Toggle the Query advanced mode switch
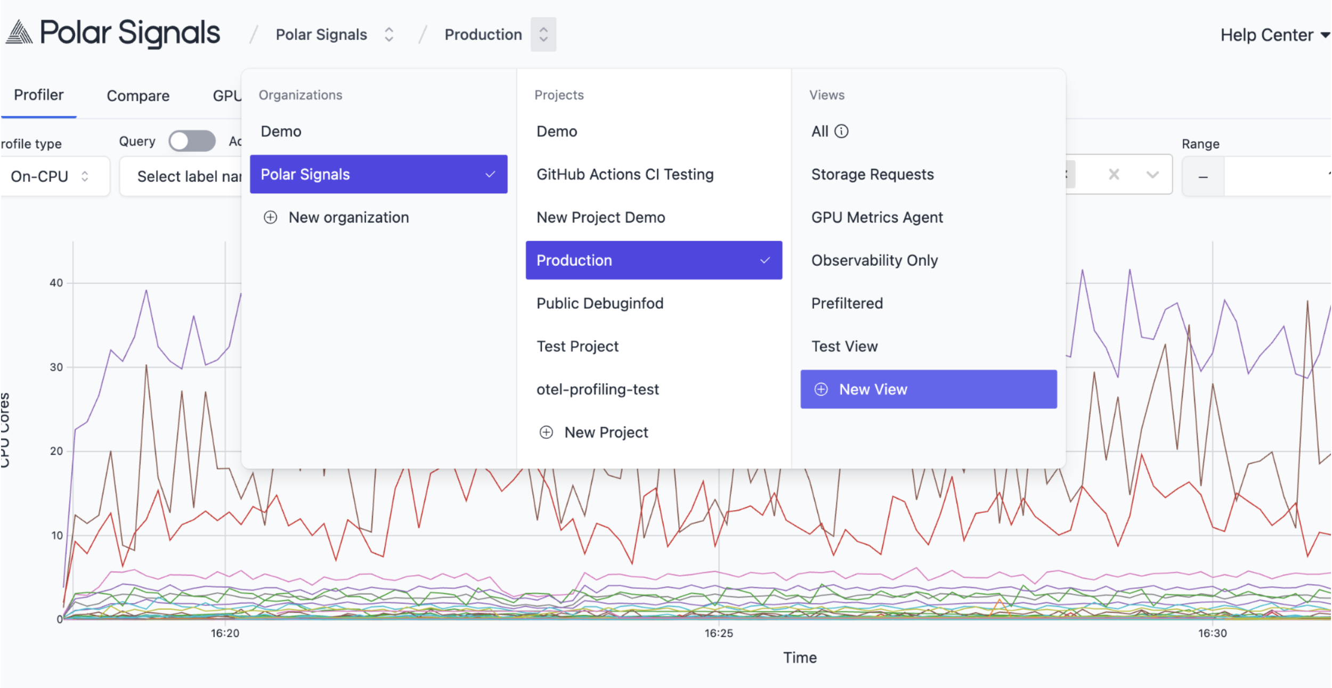The height and width of the screenshot is (688, 1332). tap(192, 141)
